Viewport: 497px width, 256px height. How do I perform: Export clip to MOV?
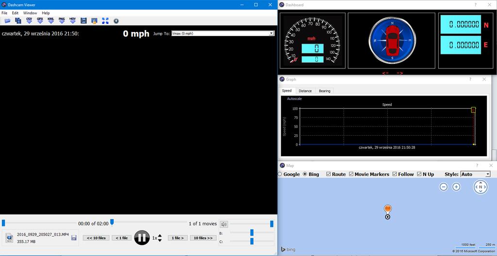[x=73, y=20]
